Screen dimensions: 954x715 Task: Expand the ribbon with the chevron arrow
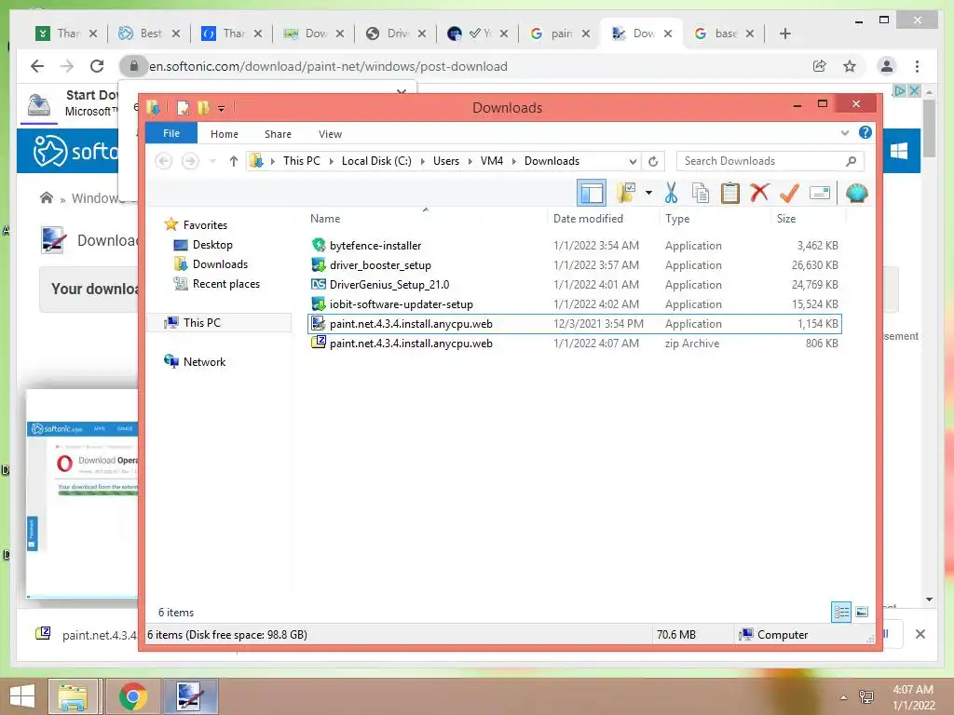coord(844,132)
